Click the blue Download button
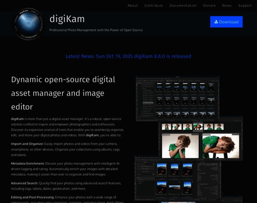 coord(226,22)
